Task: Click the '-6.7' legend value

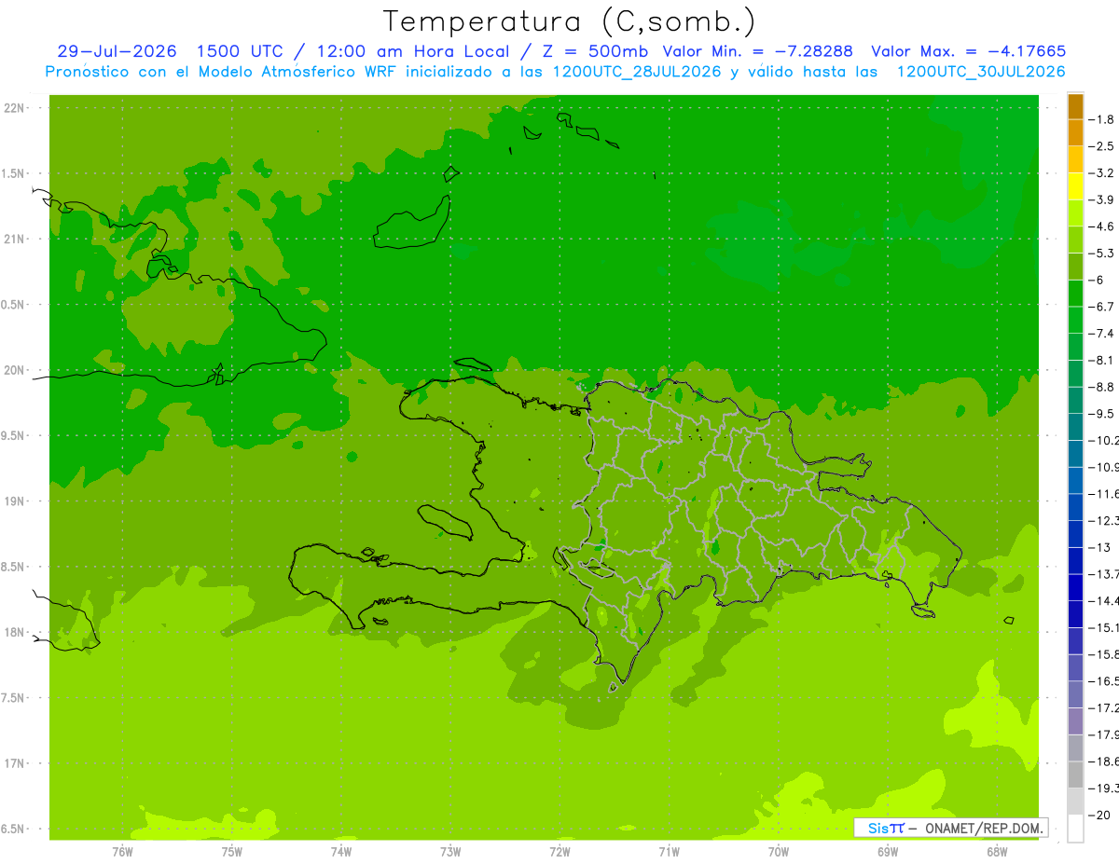Action: 1102,307
